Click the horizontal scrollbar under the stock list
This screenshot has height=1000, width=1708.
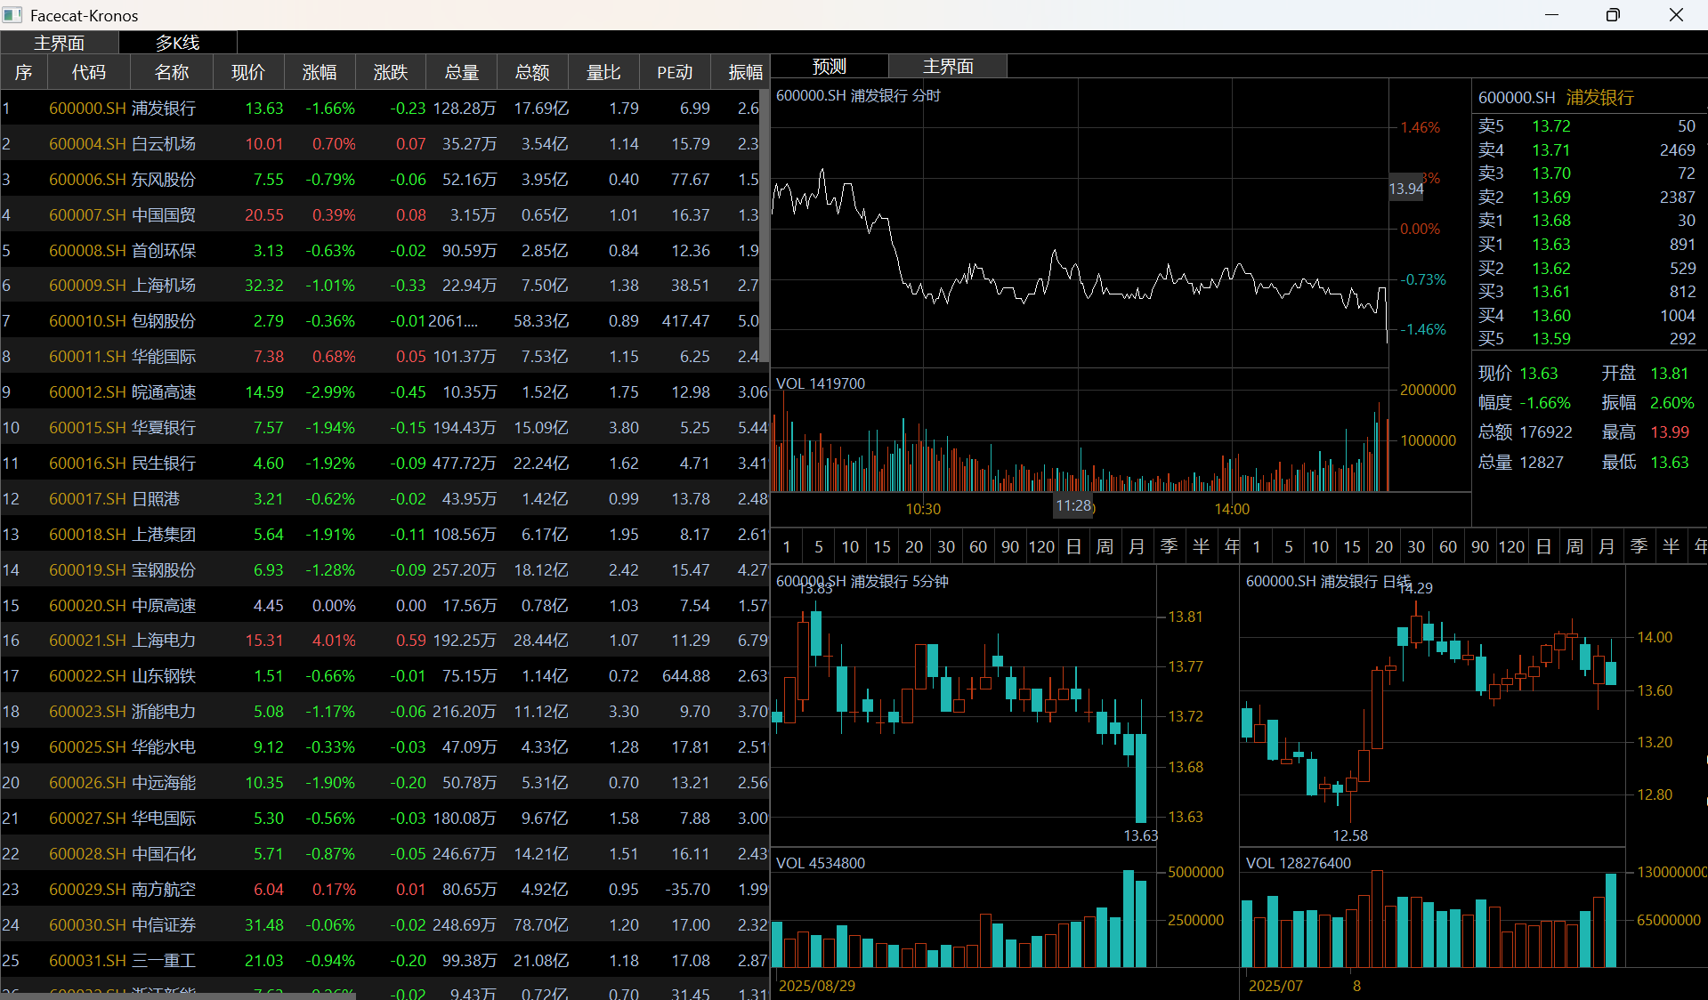click(178, 996)
